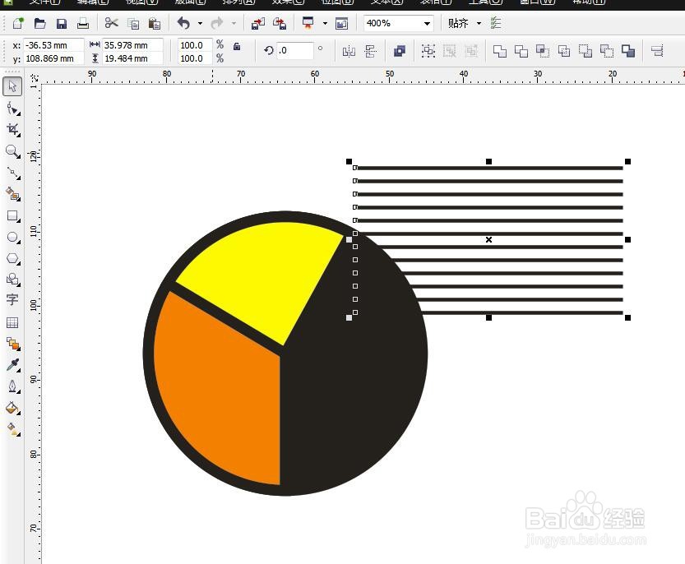Group the selected objects
The height and width of the screenshot is (564, 685).
[x=428, y=51]
